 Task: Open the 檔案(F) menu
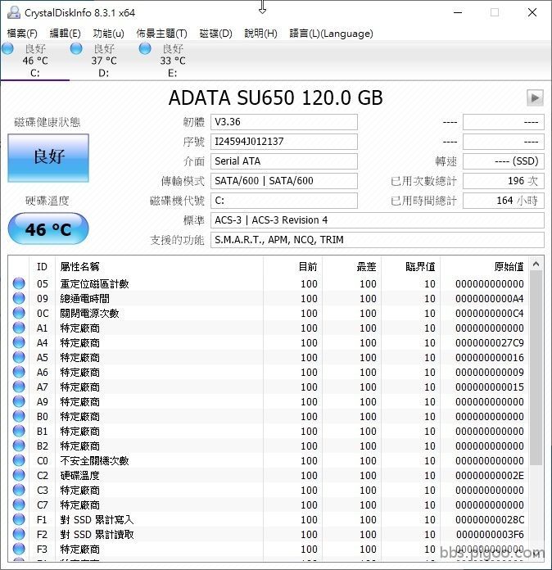[22, 34]
